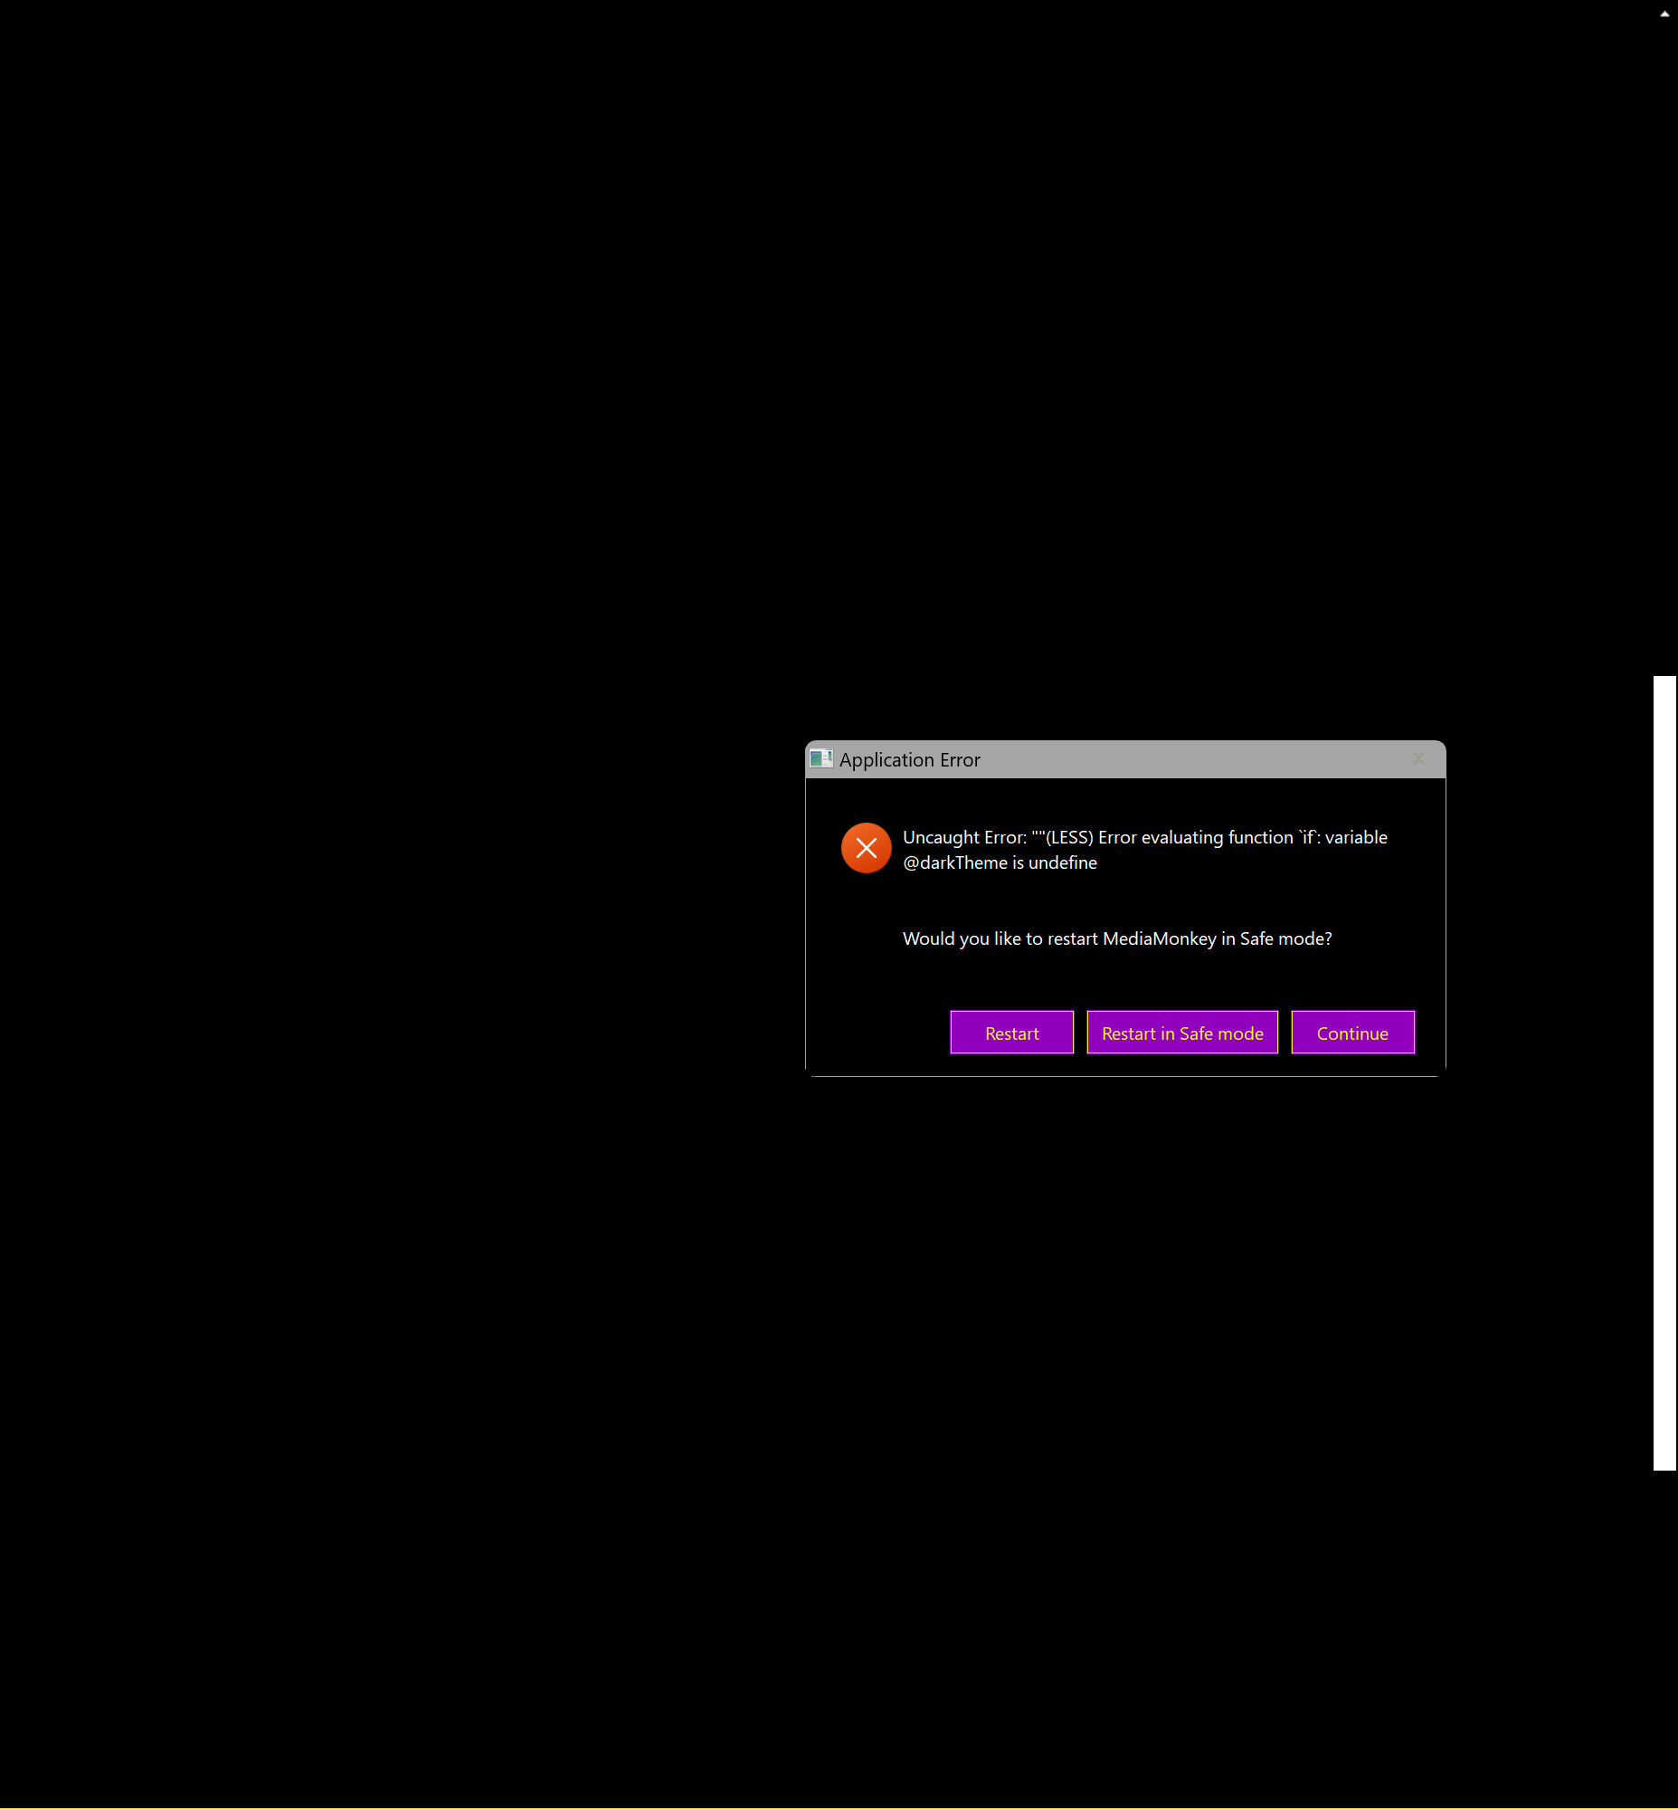Click the word "variable" in error message
The image size is (1678, 1810).
[x=1355, y=838]
